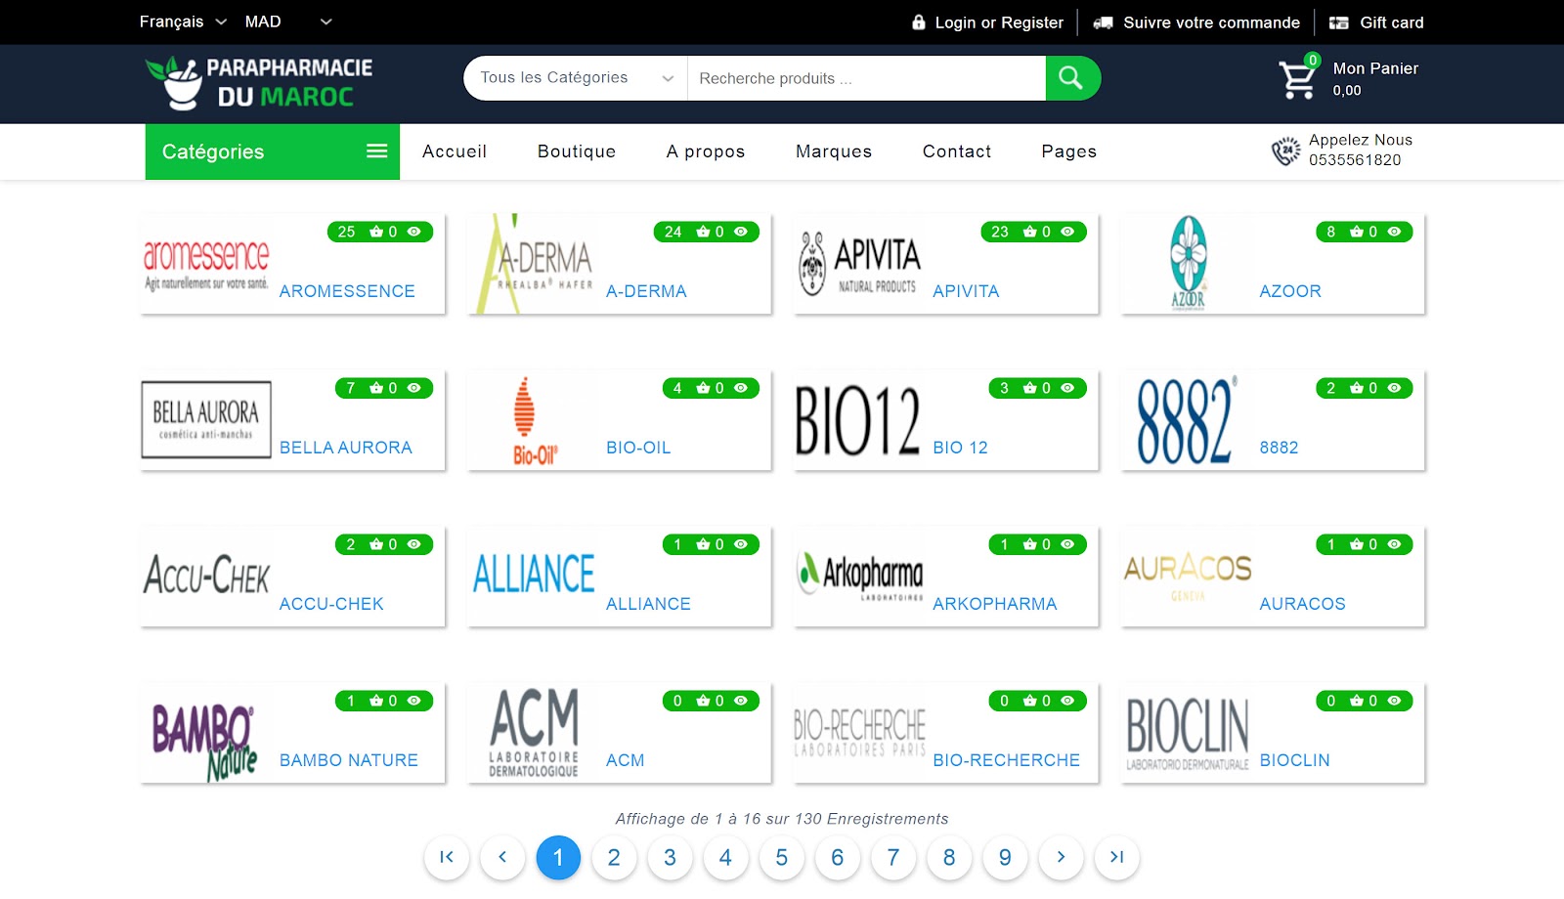
Task: Click basket icon on Alliance card
Action: (703, 544)
